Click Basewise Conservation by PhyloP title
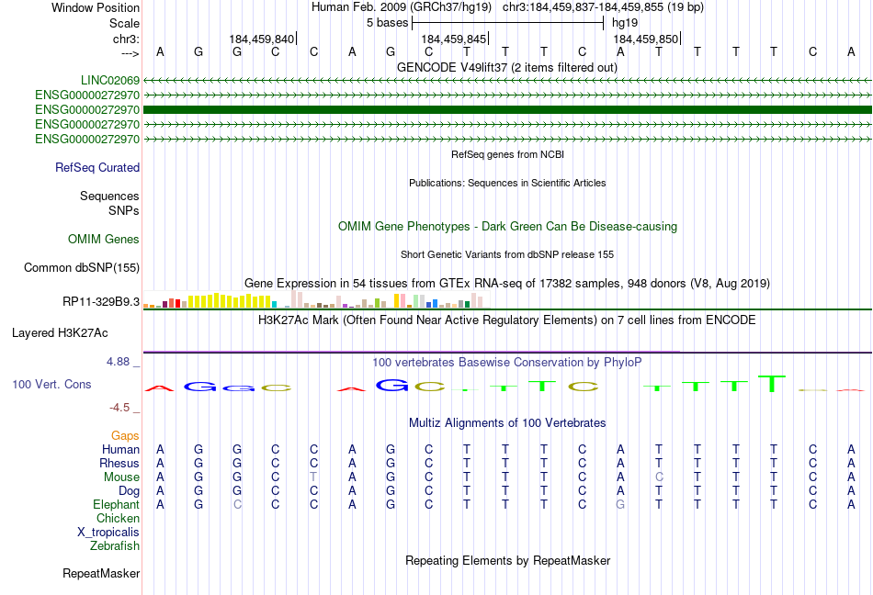The height and width of the screenshot is (595, 873). tap(506, 362)
